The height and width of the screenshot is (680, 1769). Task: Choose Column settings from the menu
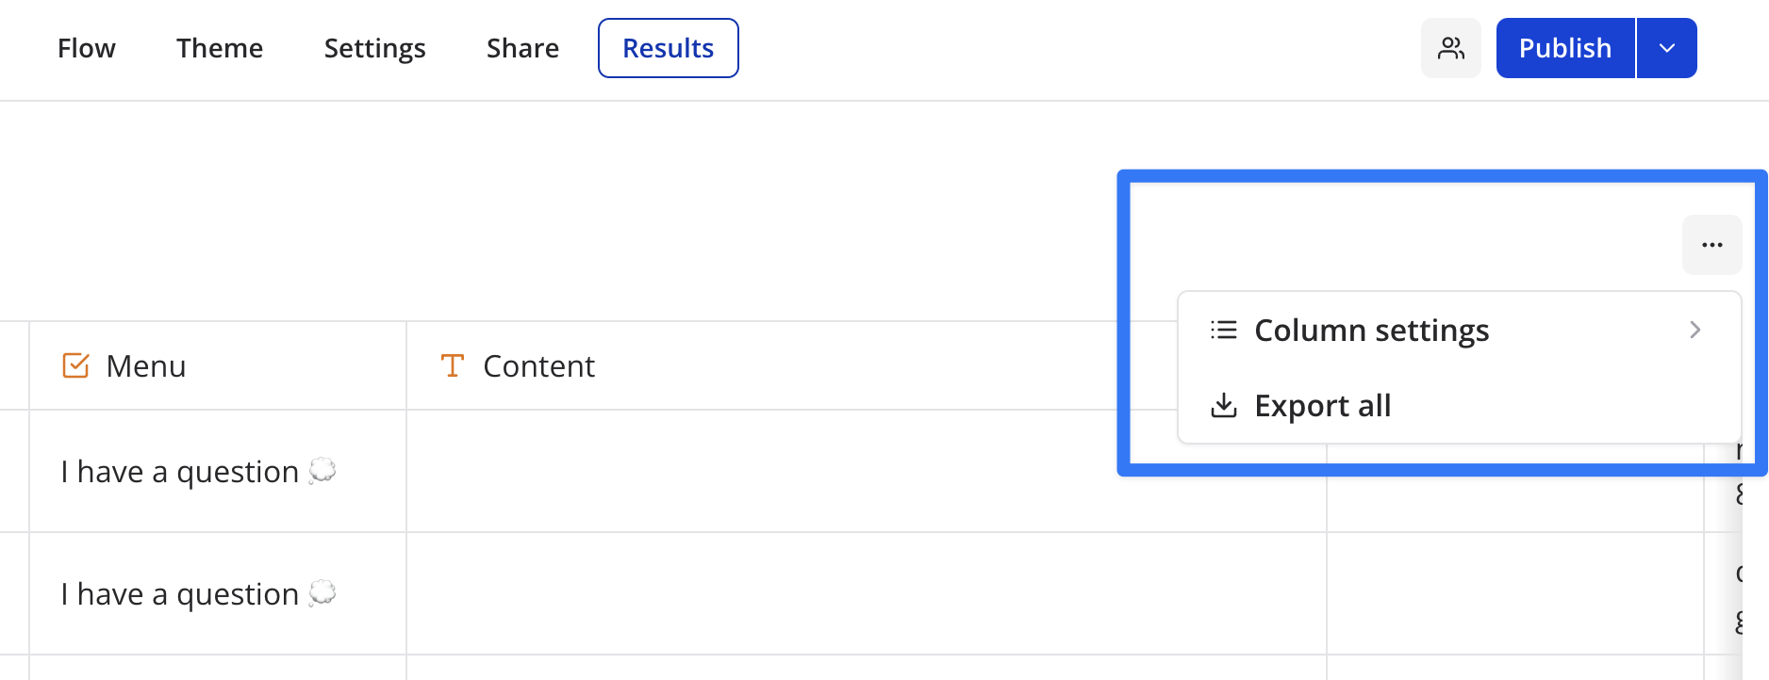click(1371, 331)
